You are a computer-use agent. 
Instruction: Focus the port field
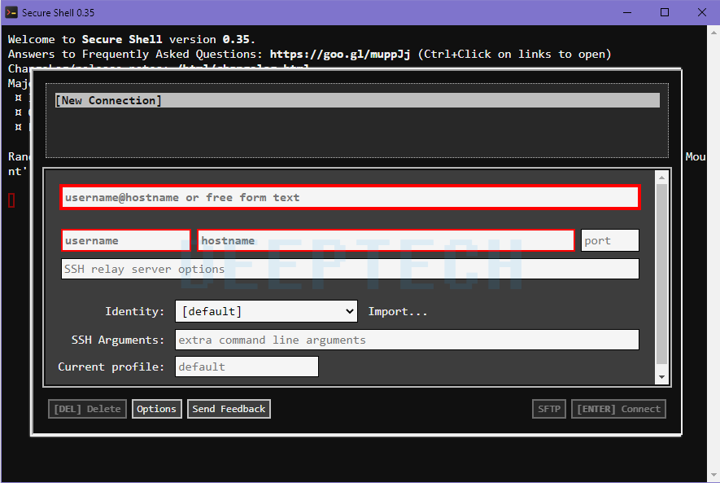[610, 240]
